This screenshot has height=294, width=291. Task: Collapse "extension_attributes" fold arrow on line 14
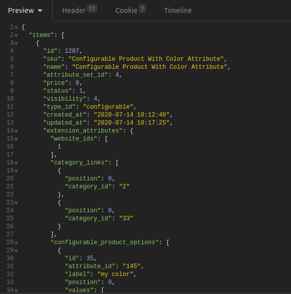pos(16,131)
